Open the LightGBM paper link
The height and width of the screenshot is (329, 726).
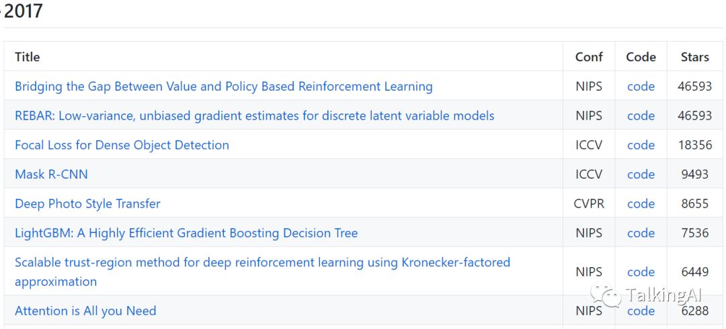(186, 233)
